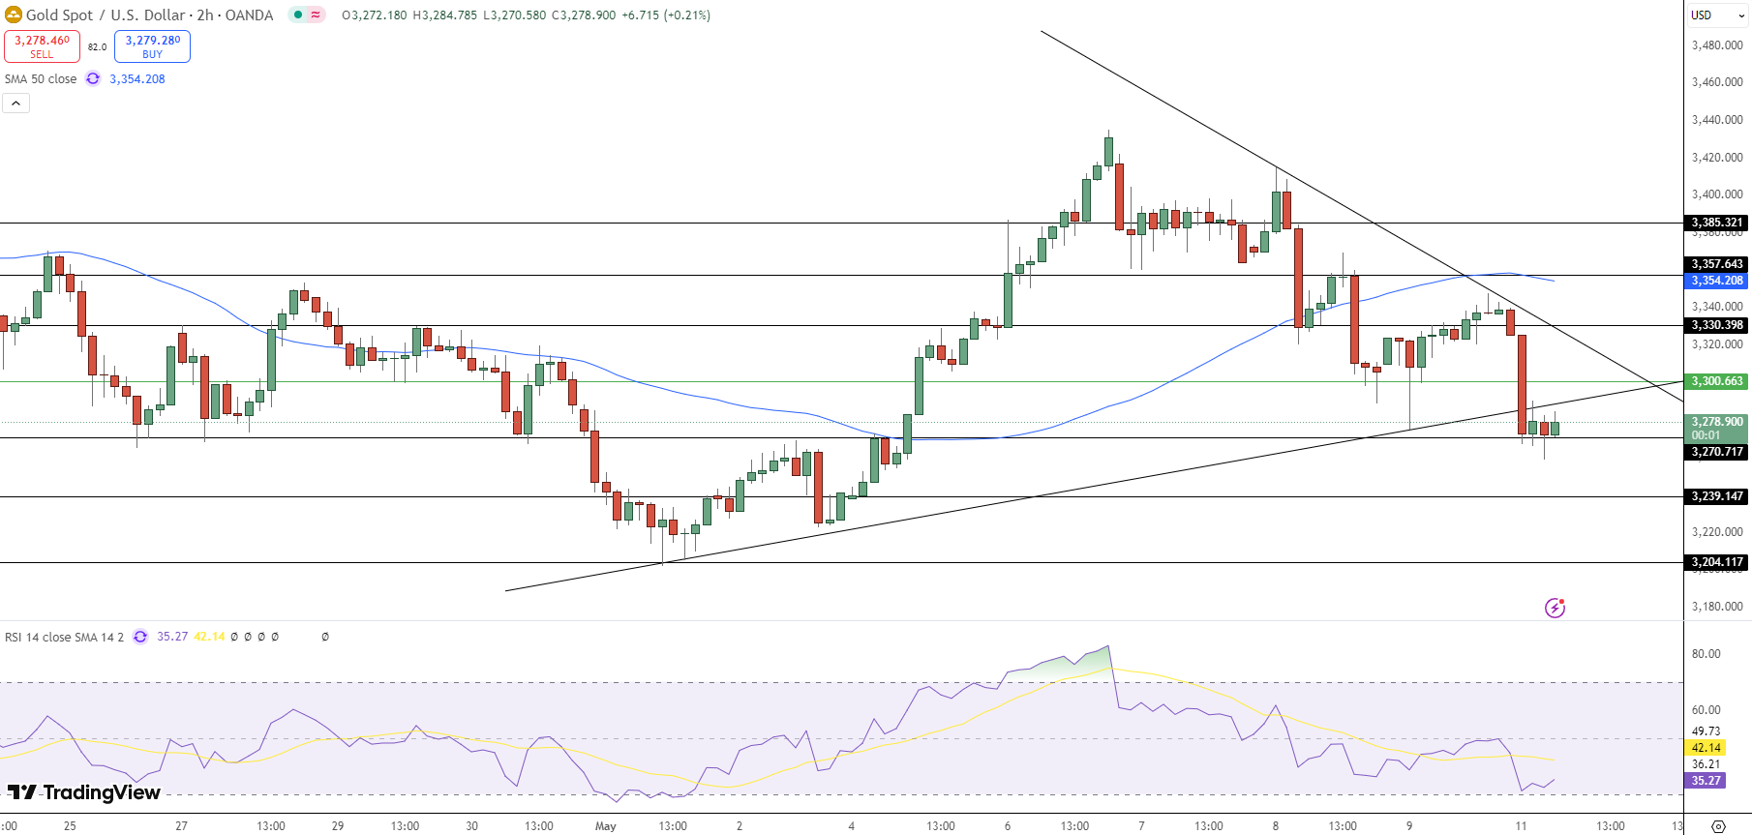Click the 11 date label on time axis
This screenshot has width=1752, height=835.
coord(1521,826)
